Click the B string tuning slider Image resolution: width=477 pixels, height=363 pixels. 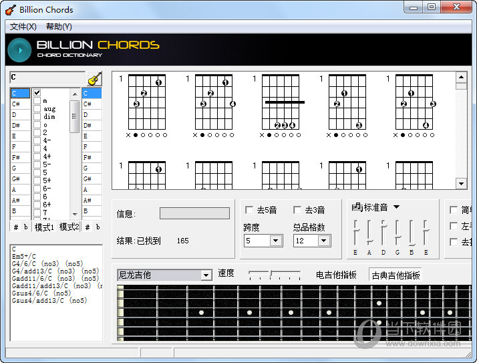tap(412, 233)
